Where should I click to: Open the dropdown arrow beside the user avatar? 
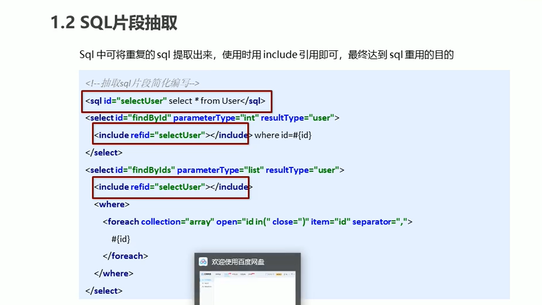(288, 274)
